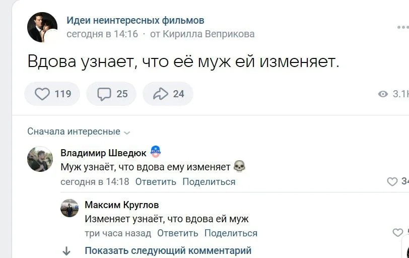Open the community avatar 'Идеи неинтересных фильмов'
The width and height of the screenshot is (409, 258).
pyautogui.click(x=42, y=27)
